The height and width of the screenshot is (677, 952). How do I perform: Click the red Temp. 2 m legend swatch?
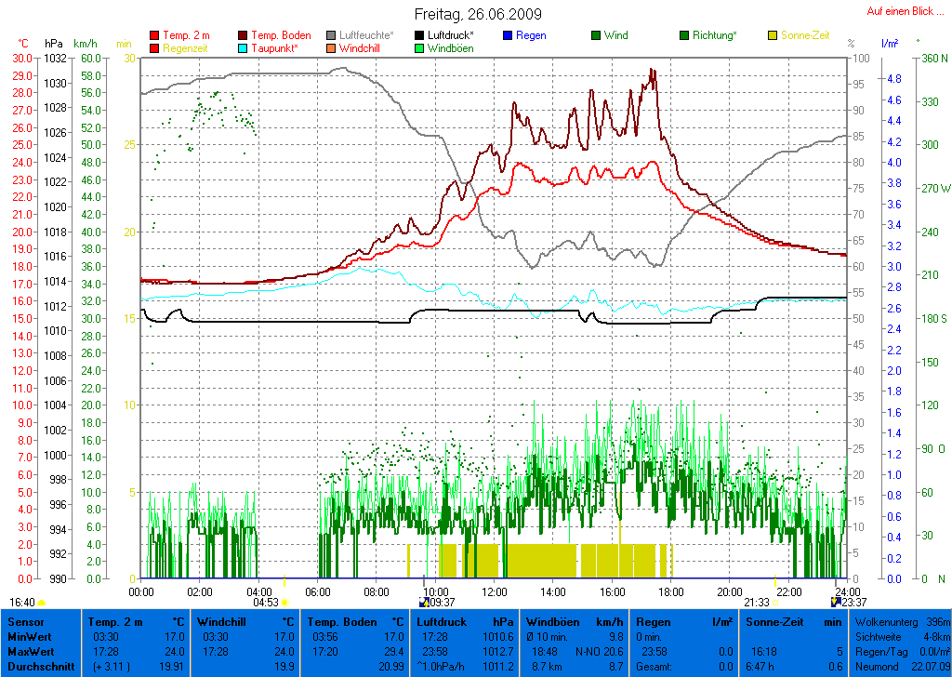pos(154,35)
